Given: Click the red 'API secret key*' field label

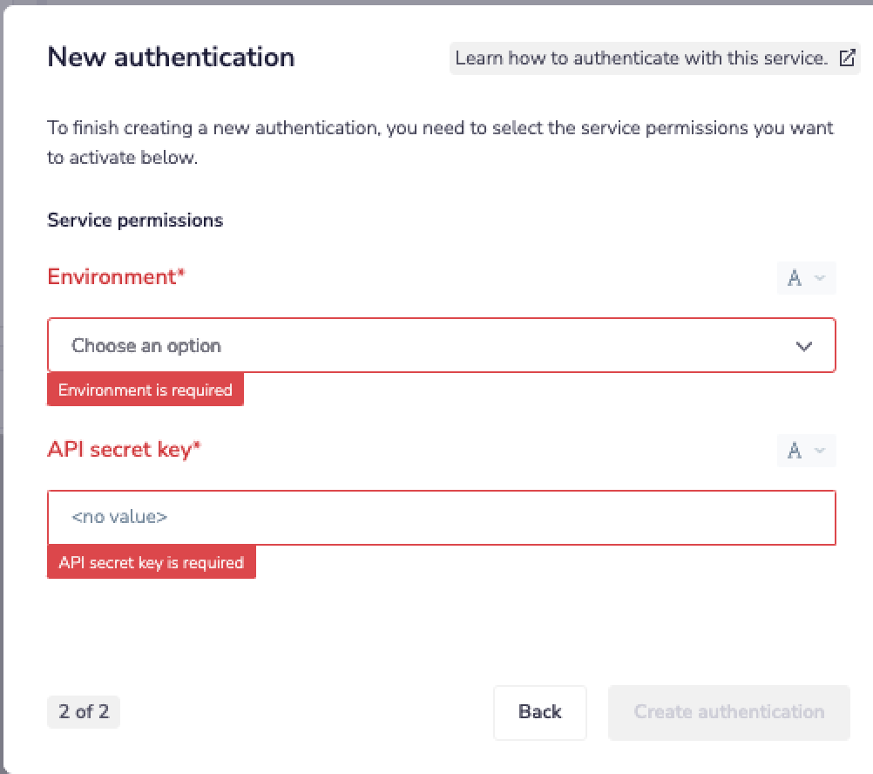Looking at the screenshot, I should [x=124, y=450].
